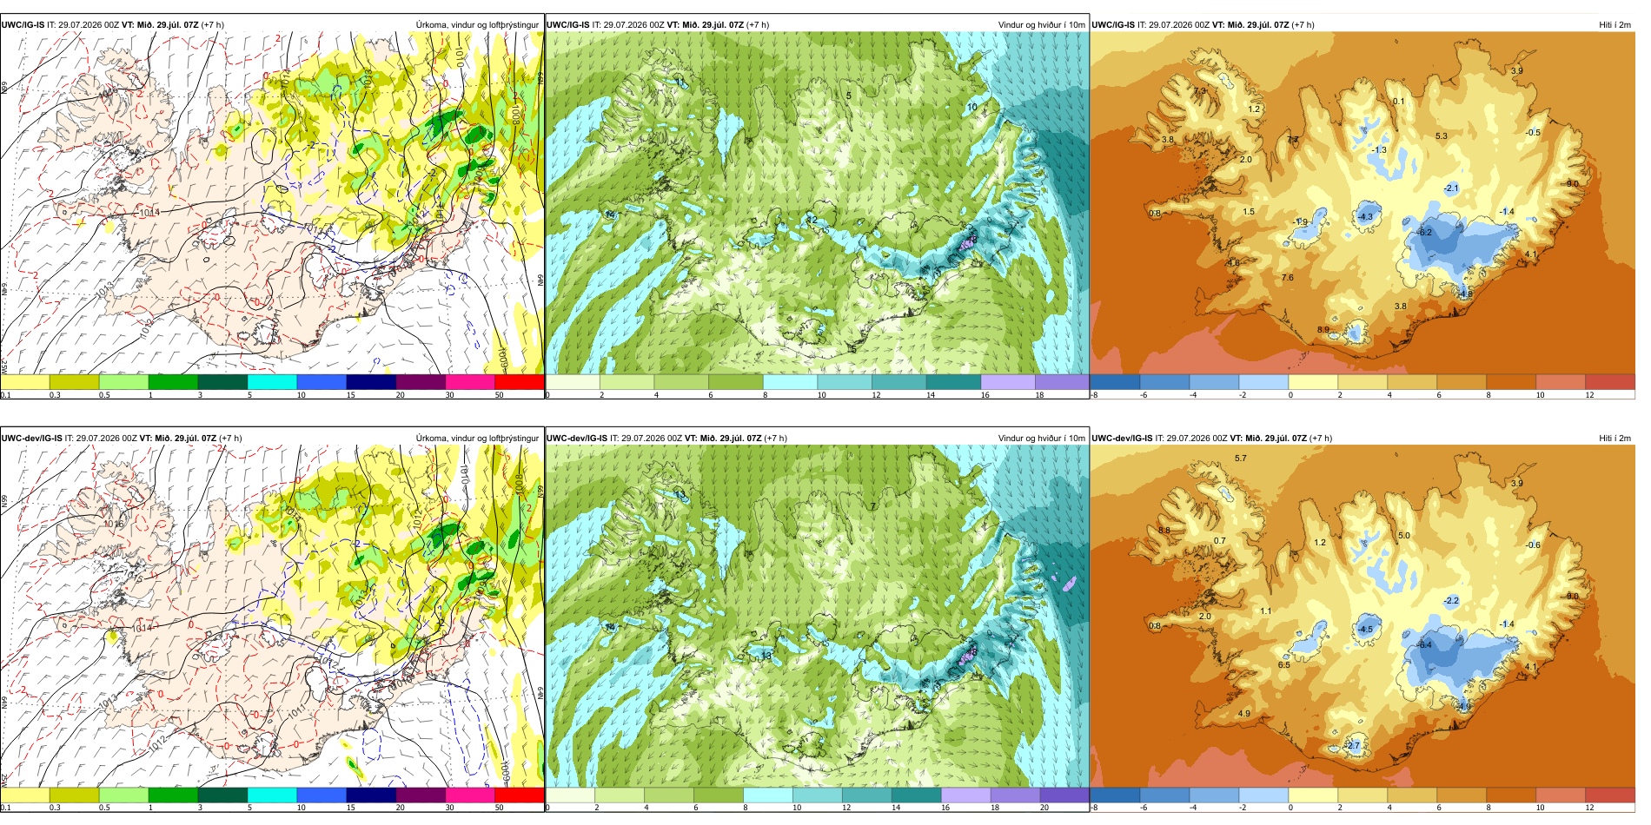The height and width of the screenshot is (825, 1651).
Task: Open the UWC/IG-IS 2m temperature map
Action: click(x=1363, y=203)
